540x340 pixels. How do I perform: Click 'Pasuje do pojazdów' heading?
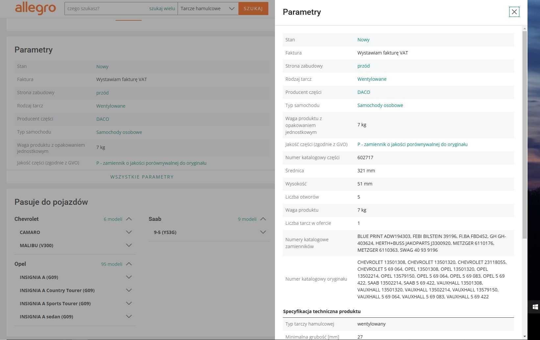[x=51, y=202]
